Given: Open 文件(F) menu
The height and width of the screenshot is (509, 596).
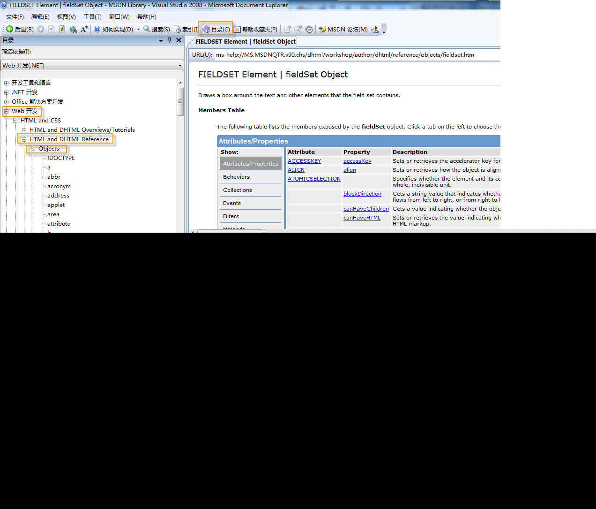Looking at the screenshot, I should pyautogui.click(x=15, y=16).
